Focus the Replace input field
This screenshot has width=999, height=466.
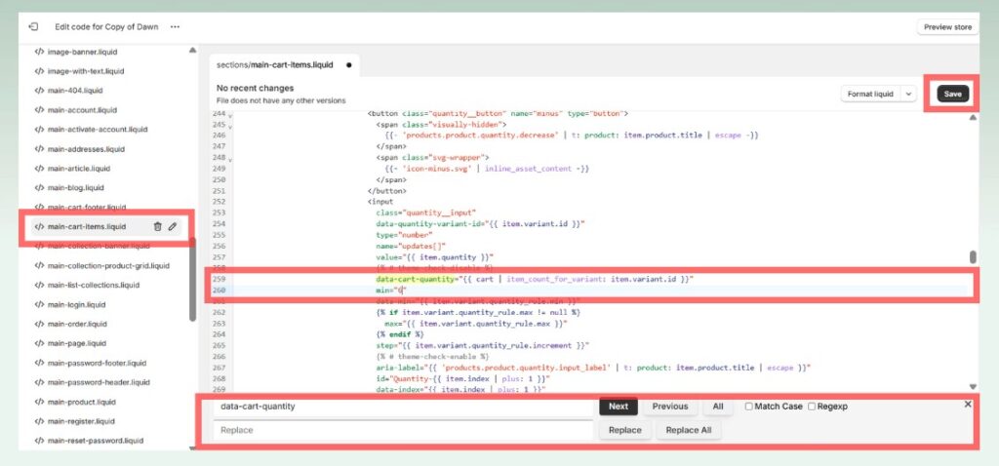(x=403, y=430)
